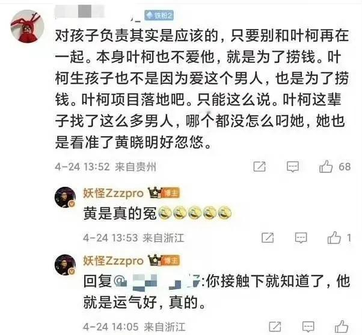
Task: Tap the long comment text about 叶柯
Action: point(201,89)
